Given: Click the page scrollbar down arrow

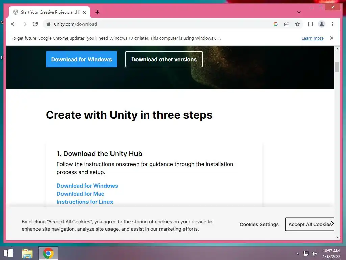Looking at the screenshot, I should 337,237.
